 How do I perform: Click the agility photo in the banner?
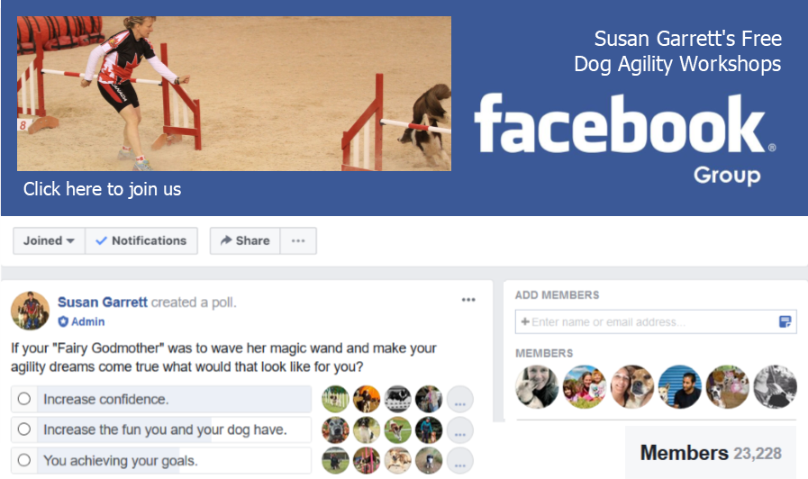pyautogui.click(x=234, y=94)
